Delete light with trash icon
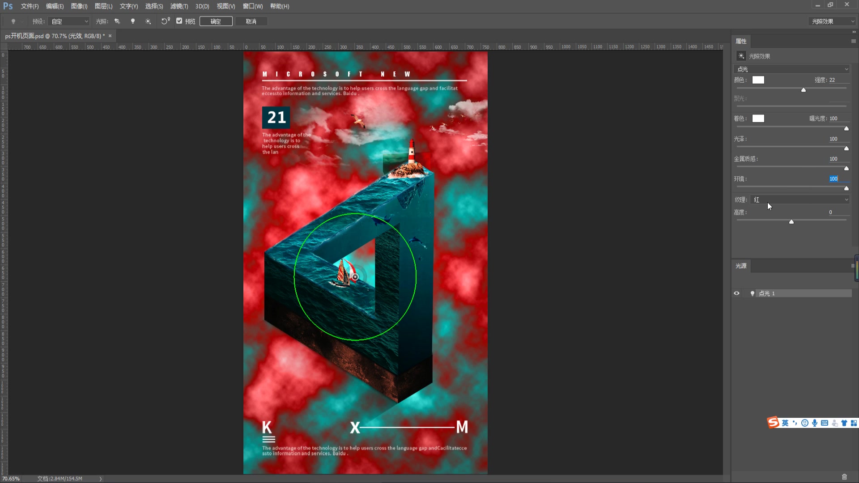The image size is (859, 483). click(844, 477)
